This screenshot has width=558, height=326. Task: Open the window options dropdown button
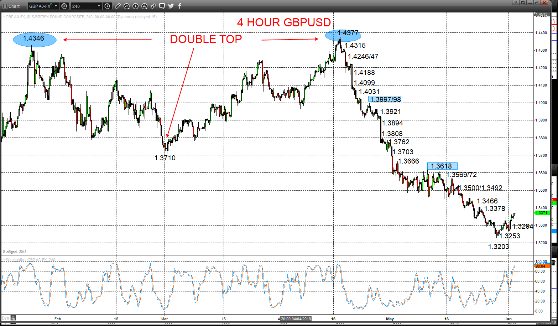(523, 2)
